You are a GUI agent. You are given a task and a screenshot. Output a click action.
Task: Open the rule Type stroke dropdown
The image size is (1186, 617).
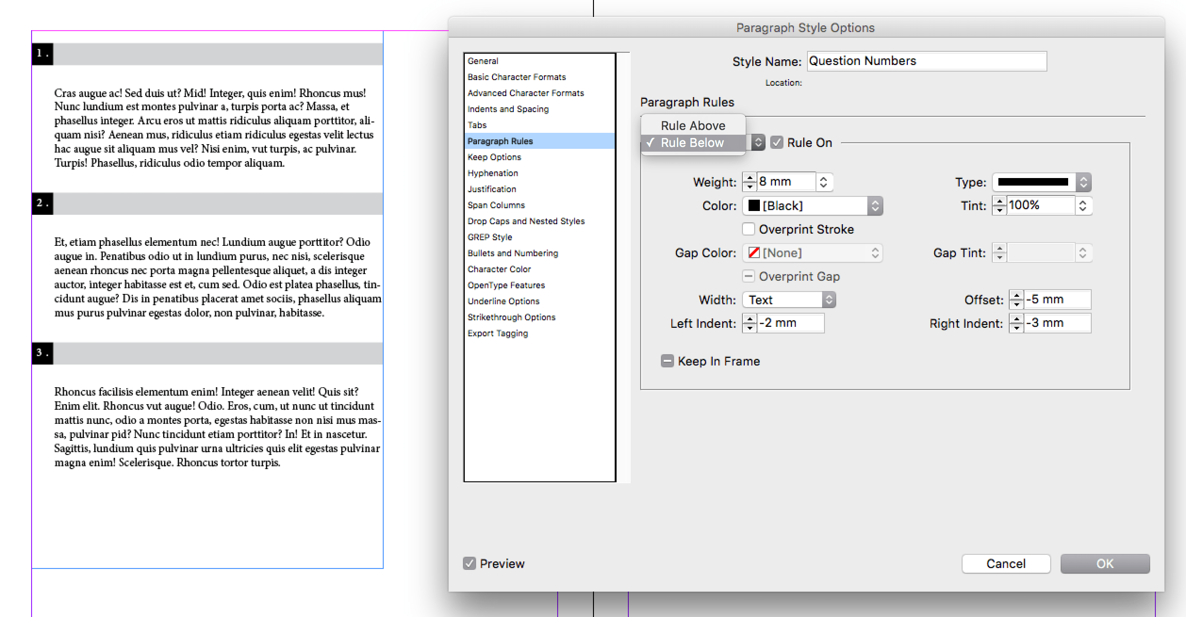point(1041,182)
